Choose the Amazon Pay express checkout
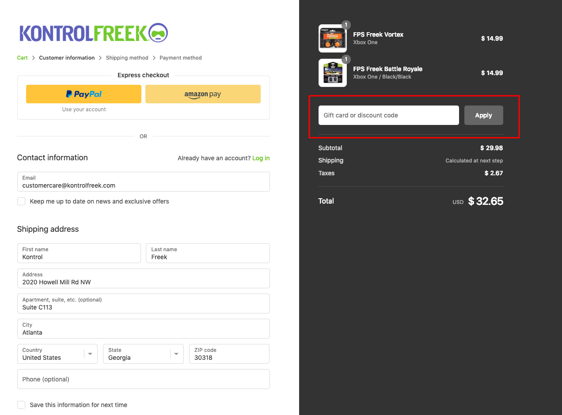The height and width of the screenshot is (415, 562). pyautogui.click(x=203, y=94)
